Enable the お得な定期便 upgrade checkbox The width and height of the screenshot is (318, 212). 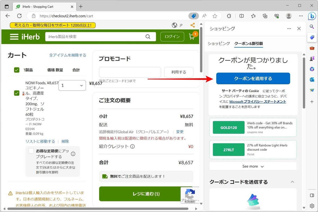coord(31,151)
